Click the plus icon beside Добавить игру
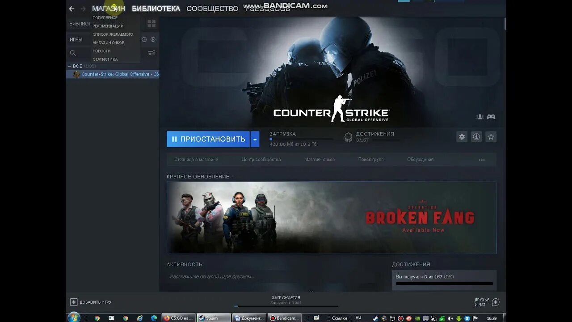 click(74, 302)
